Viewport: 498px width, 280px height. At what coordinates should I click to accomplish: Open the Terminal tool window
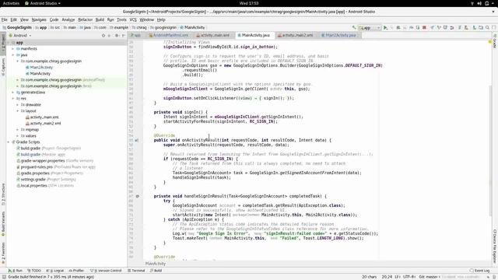pyautogui.click(x=136, y=271)
